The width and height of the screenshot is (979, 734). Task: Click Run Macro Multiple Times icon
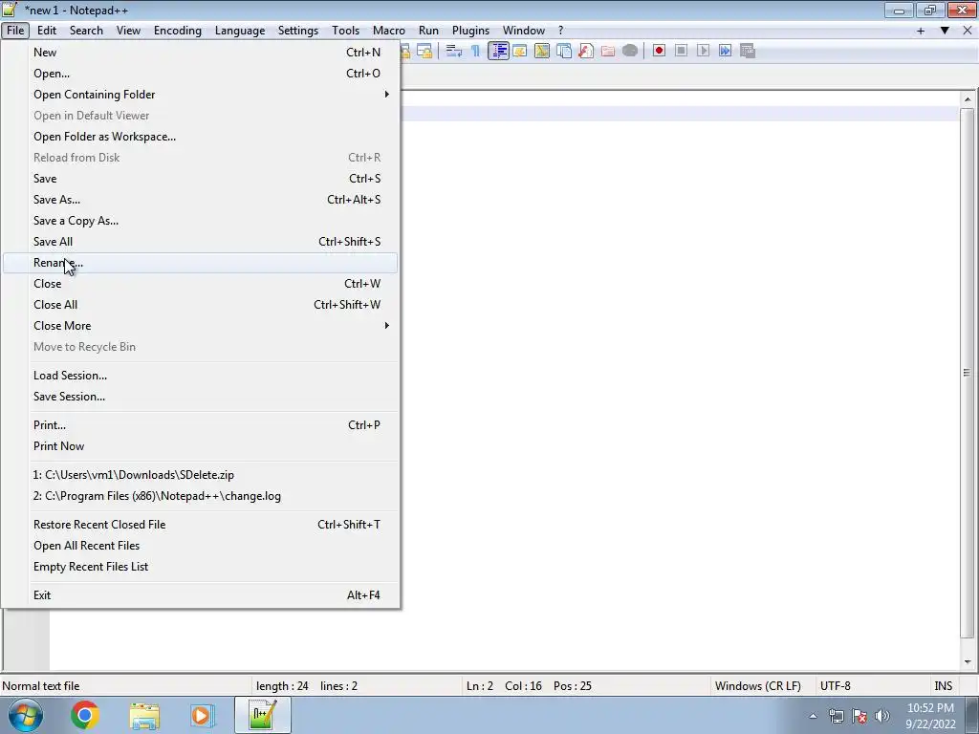tap(725, 52)
